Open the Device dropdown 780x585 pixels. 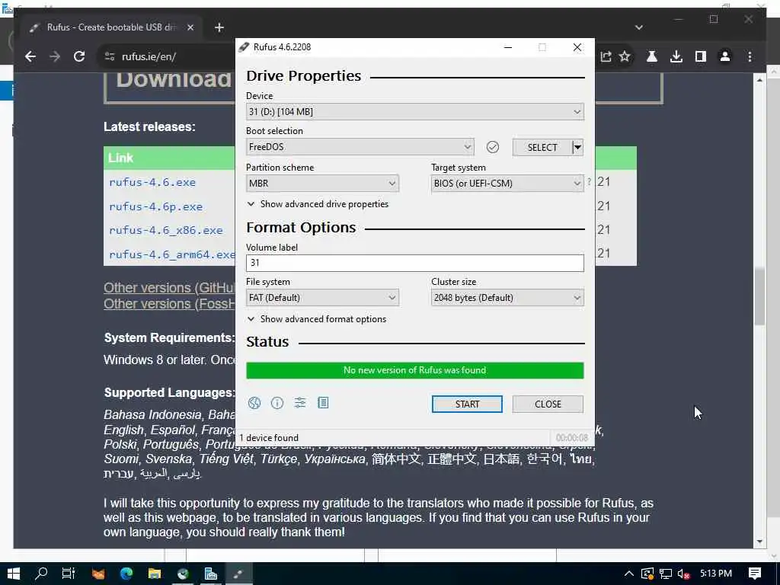tap(415, 111)
